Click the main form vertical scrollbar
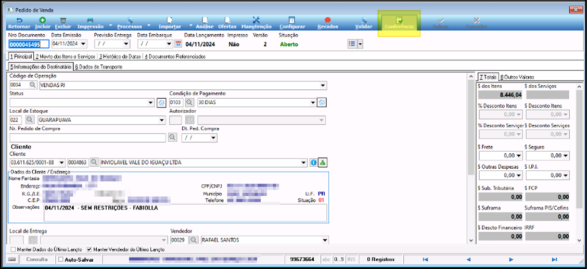587x269 pixels. pyautogui.click(x=470, y=158)
